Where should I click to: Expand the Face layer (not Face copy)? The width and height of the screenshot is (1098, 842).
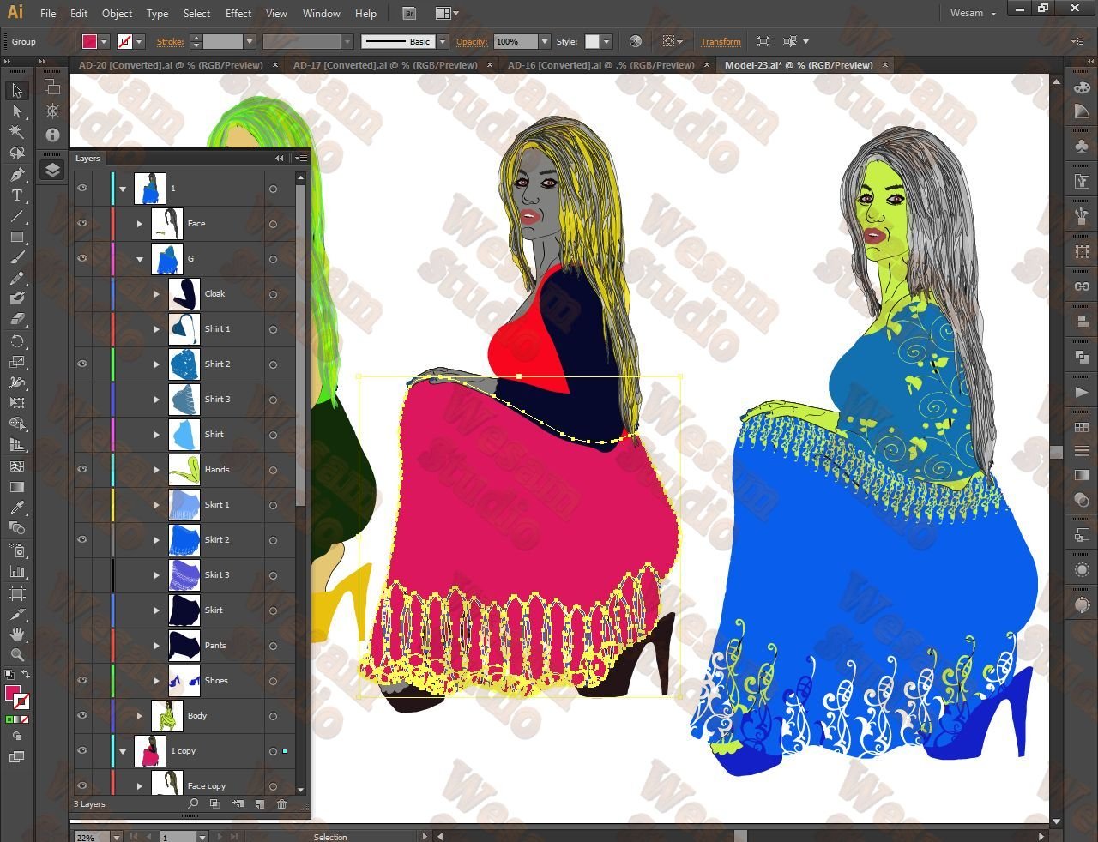click(140, 224)
